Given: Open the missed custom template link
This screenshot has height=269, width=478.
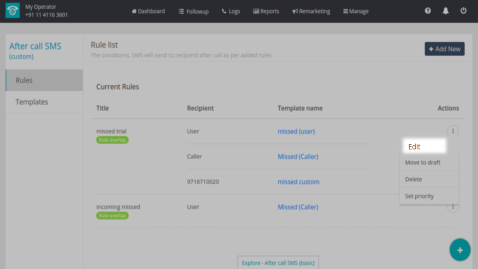Looking at the screenshot, I should click(x=298, y=182).
